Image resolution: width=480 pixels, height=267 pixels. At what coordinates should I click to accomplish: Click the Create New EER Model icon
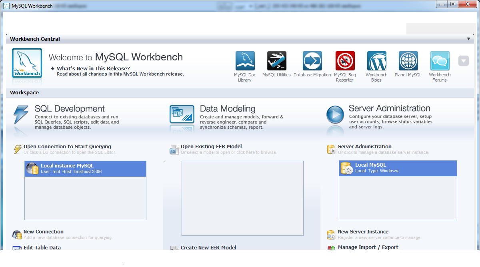point(174,248)
